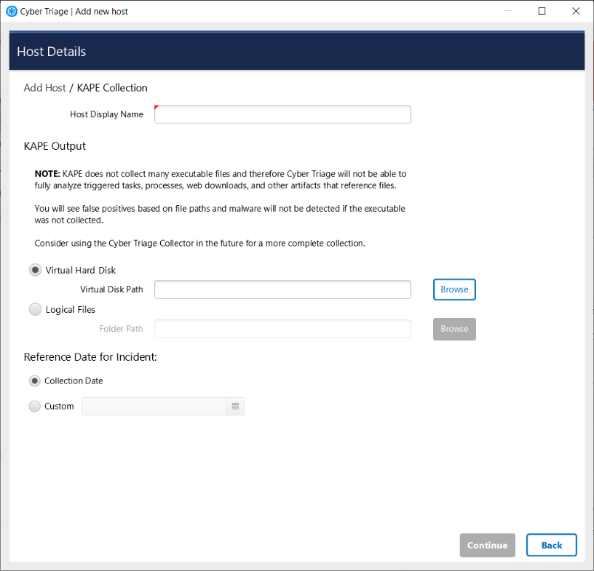Click the Add Host breadcrumb
Image resolution: width=594 pixels, height=571 pixels.
pyautogui.click(x=44, y=88)
